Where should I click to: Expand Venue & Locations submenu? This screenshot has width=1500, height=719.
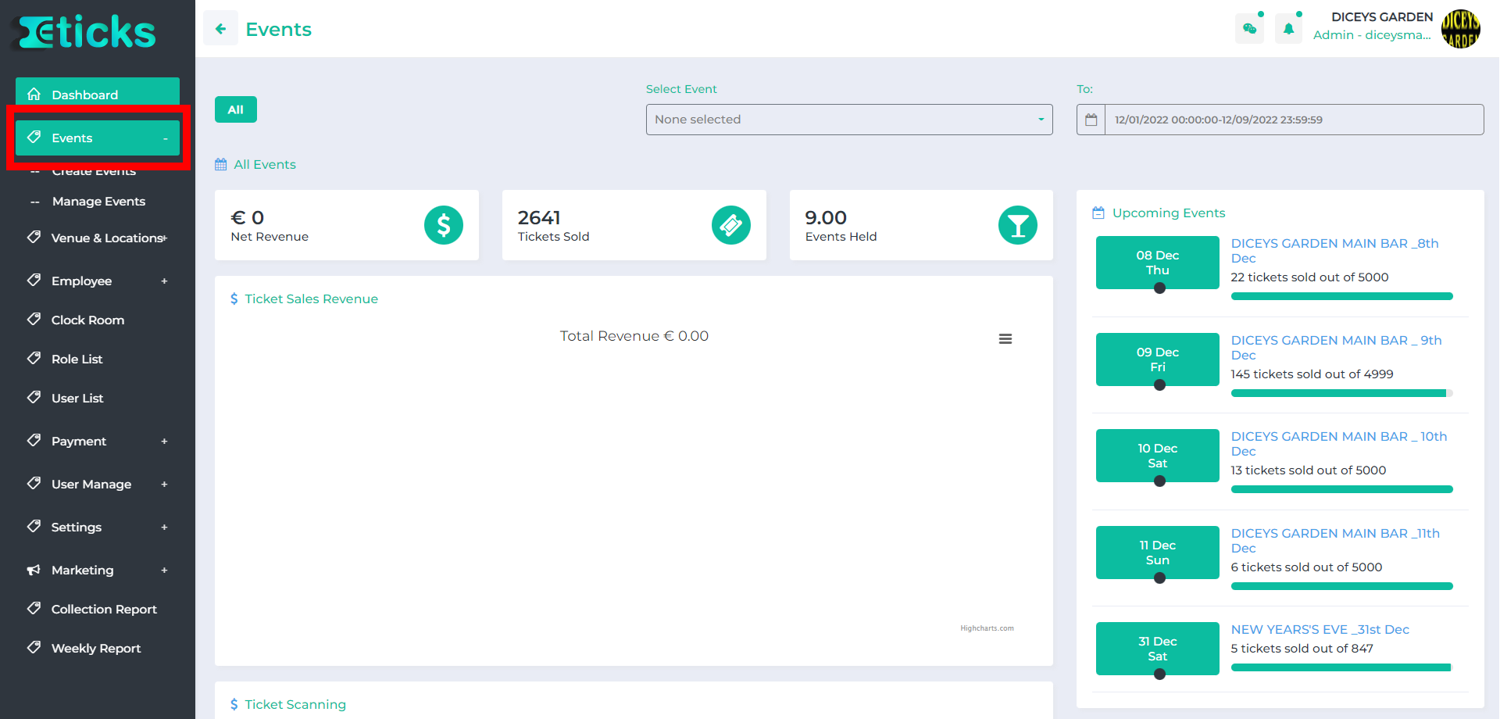[165, 238]
